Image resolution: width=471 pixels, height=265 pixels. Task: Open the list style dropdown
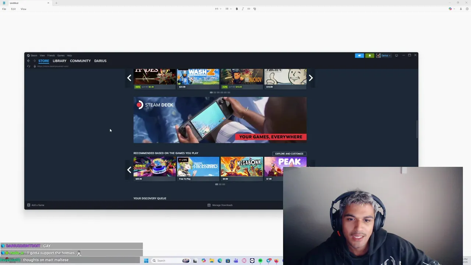tap(228, 9)
